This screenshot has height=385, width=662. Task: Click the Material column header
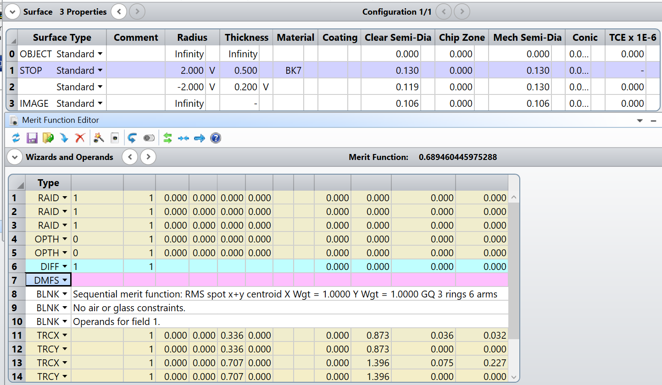(295, 38)
